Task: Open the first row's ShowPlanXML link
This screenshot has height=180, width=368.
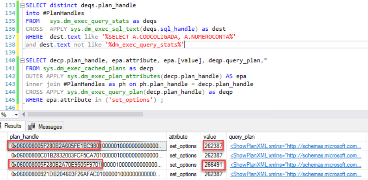Action: tap(295, 146)
